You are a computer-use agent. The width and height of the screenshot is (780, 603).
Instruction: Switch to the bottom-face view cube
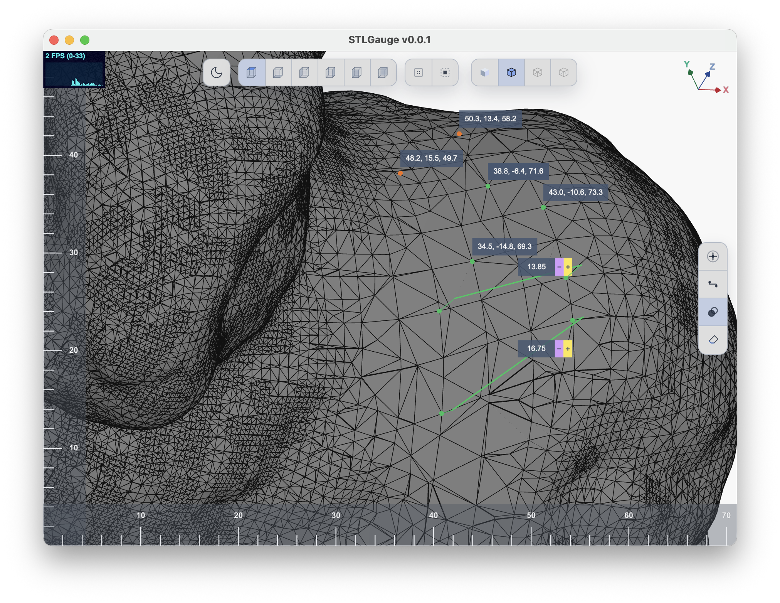coord(278,72)
